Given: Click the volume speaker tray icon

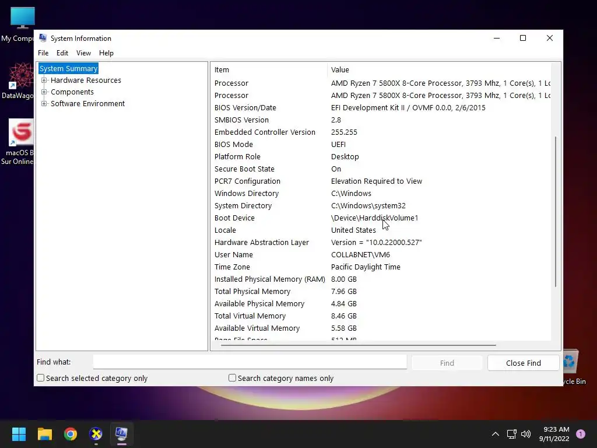Looking at the screenshot, I should [x=526, y=434].
